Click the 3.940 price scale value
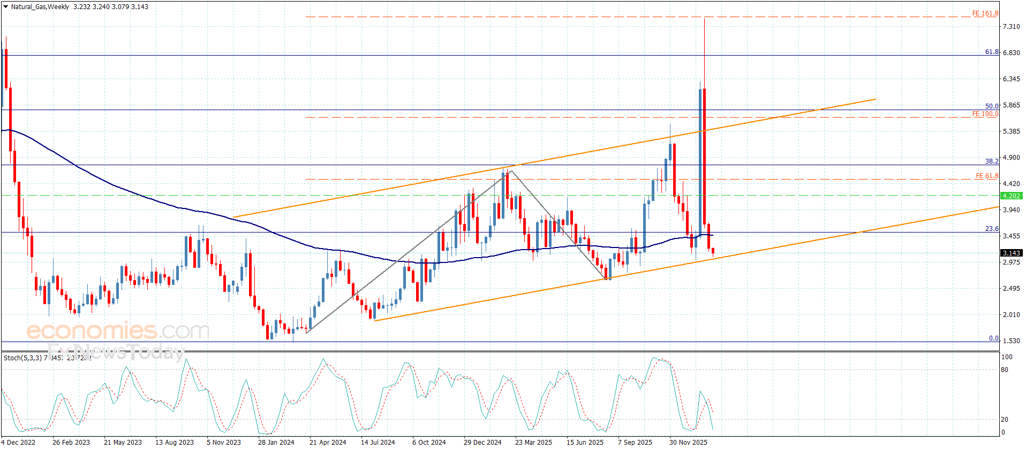1026x449 pixels. 1012,210
